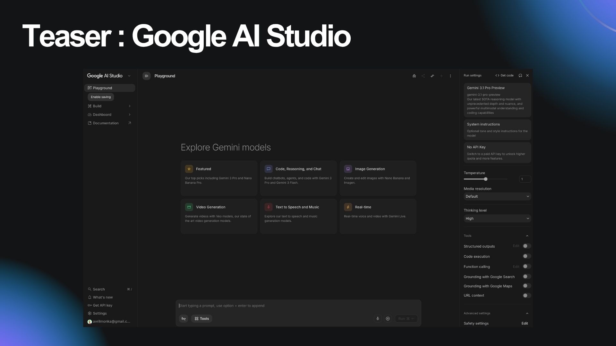Click the Run button
Image resolution: width=616 pixels, height=346 pixels.
406,318
